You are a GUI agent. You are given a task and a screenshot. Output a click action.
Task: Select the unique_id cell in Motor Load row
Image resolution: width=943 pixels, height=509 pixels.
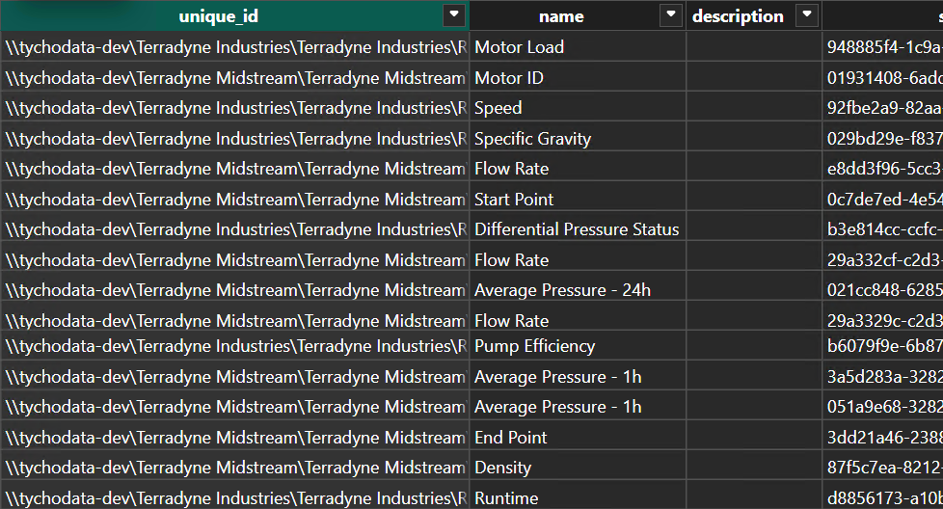tap(234, 47)
